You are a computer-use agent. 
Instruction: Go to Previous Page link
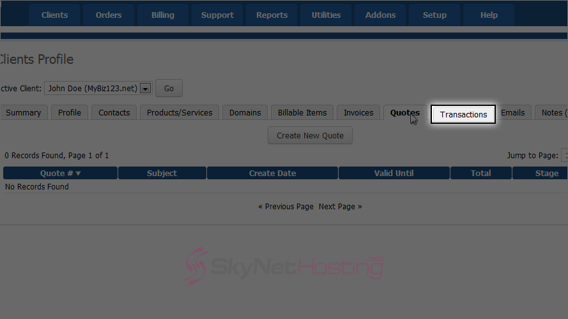[286, 207]
